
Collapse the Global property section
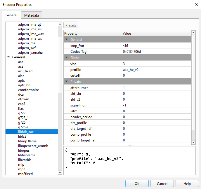tap(67, 57)
